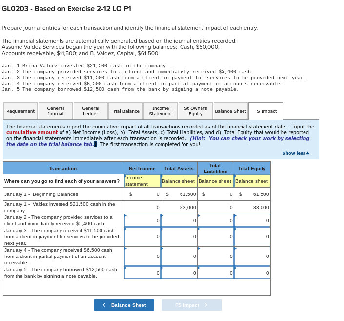
Task: Click Total Equity field for January 2
Action: click(x=252, y=220)
